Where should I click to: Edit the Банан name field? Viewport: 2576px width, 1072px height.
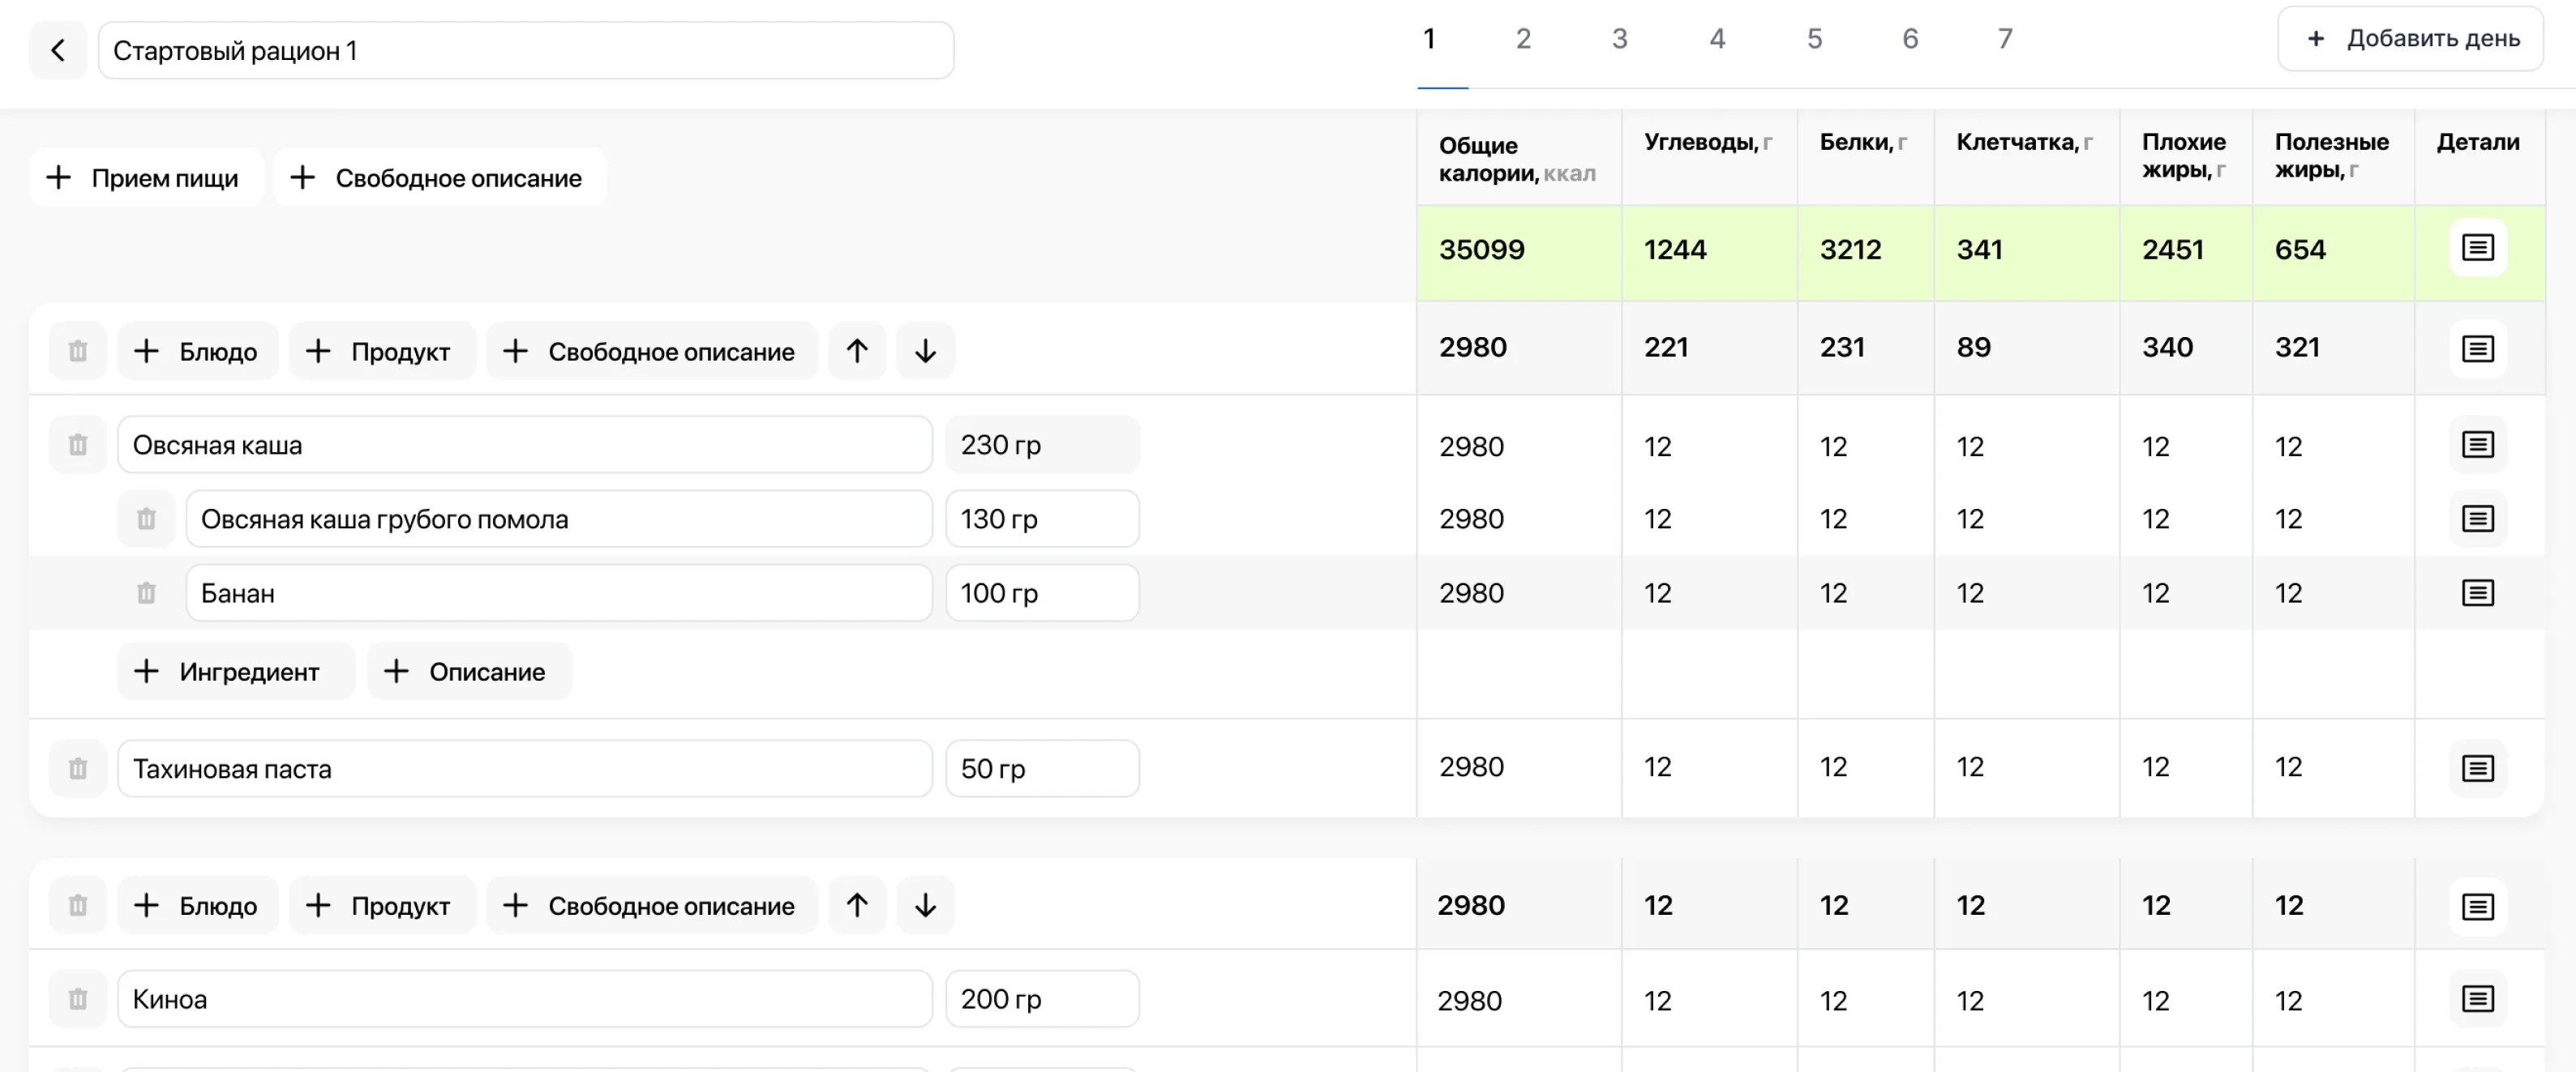(559, 592)
